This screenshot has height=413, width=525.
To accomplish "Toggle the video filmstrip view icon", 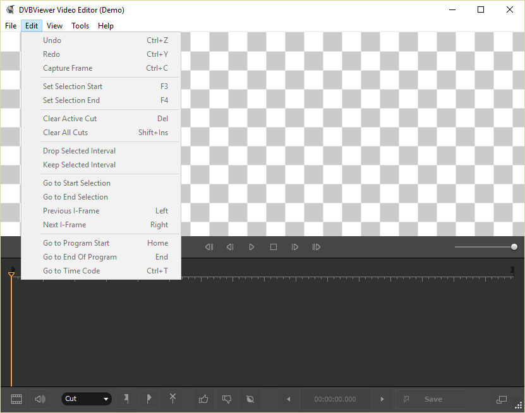I will coord(16,399).
